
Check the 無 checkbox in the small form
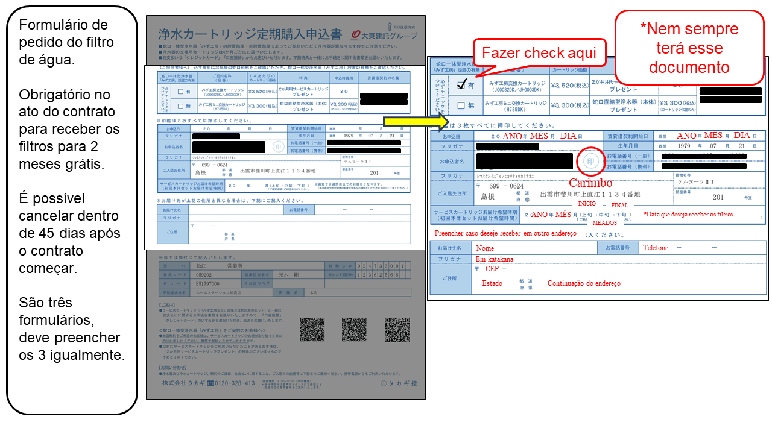tap(180, 106)
